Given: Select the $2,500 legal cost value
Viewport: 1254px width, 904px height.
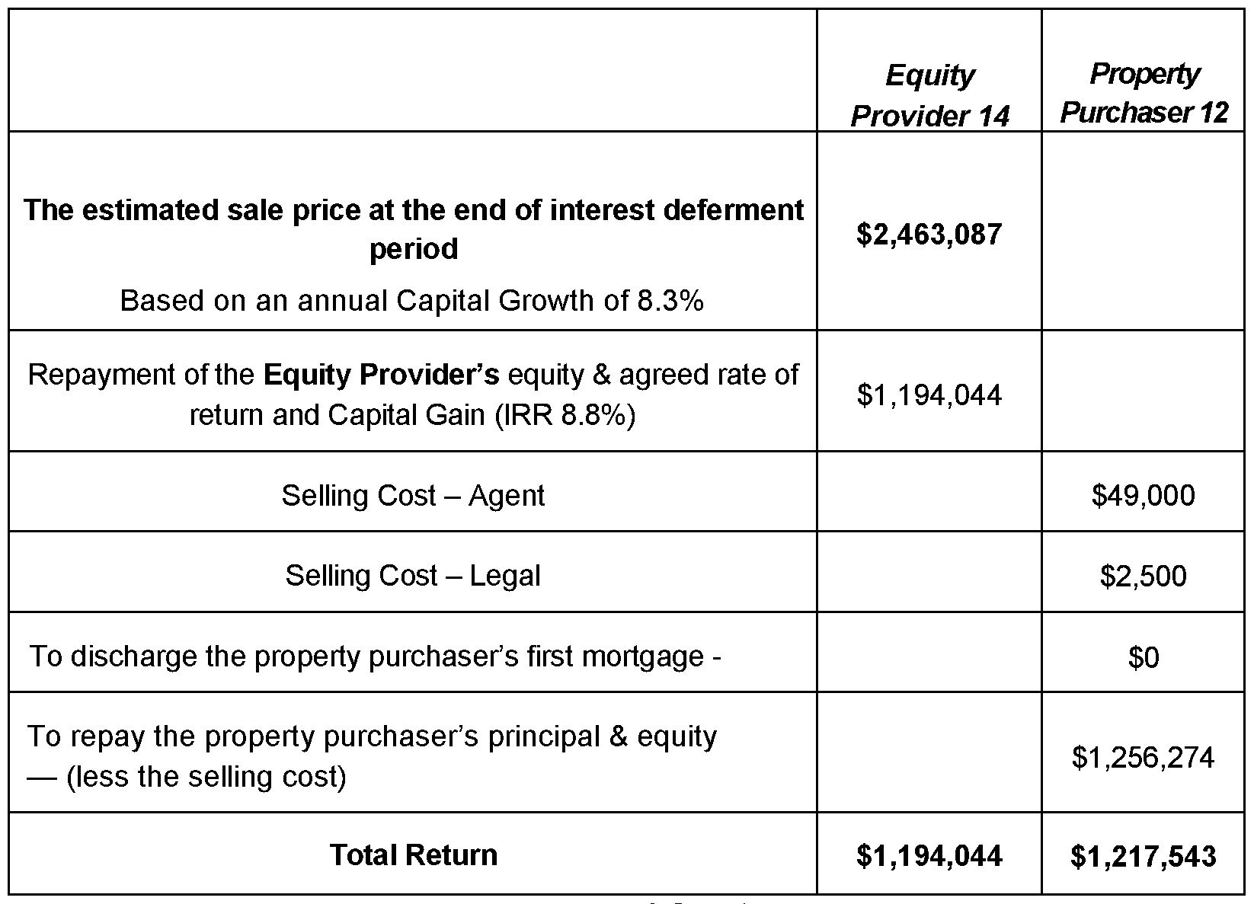Looking at the screenshot, I should [1143, 576].
